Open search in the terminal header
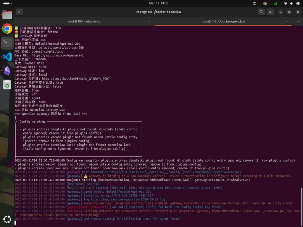The image size is (303, 227). tap(261, 12)
